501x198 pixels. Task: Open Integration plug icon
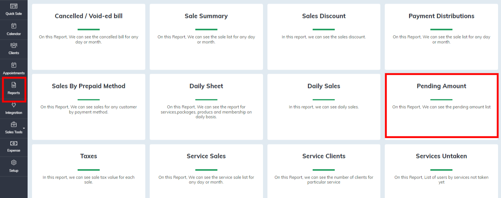[x=14, y=105]
